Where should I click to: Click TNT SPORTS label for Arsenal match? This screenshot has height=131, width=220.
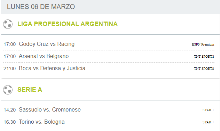(x=204, y=56)
